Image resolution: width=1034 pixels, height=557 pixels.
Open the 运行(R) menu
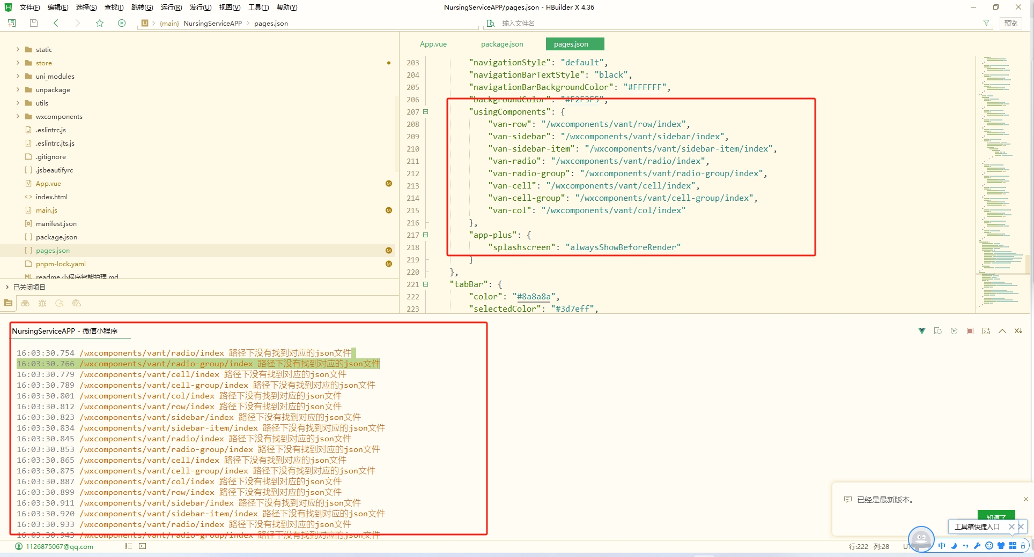tap(171, 7)
